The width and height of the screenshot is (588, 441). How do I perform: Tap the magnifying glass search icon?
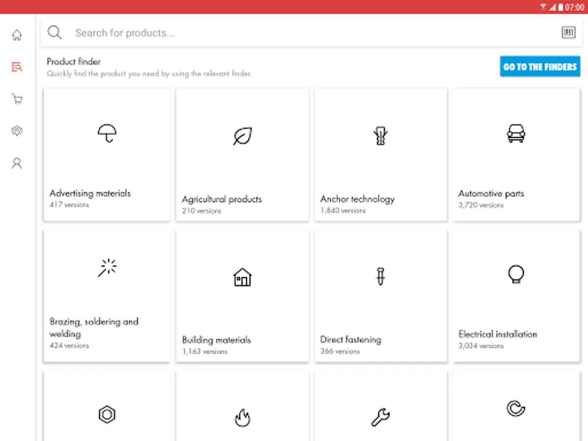pyautogui.click(x=54, y=33)
